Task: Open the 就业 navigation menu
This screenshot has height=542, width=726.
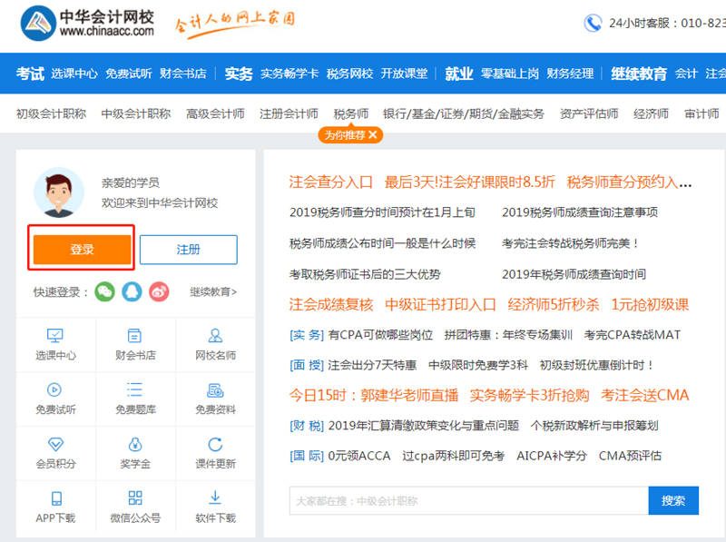Action: coord(459,73)
